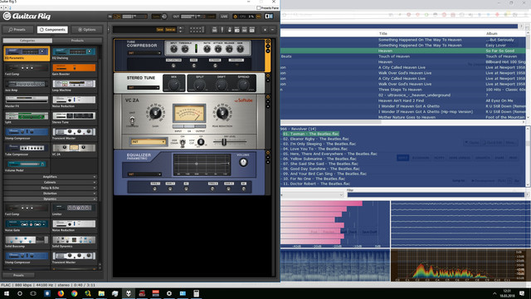Select the Products sub-tab
This screenshot has width=531, height=299.
(77, 41)
